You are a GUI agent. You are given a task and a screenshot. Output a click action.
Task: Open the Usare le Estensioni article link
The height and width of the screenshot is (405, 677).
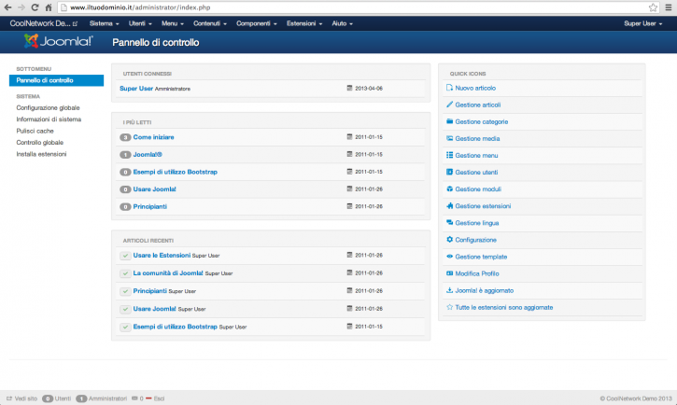tap(162, 256)
